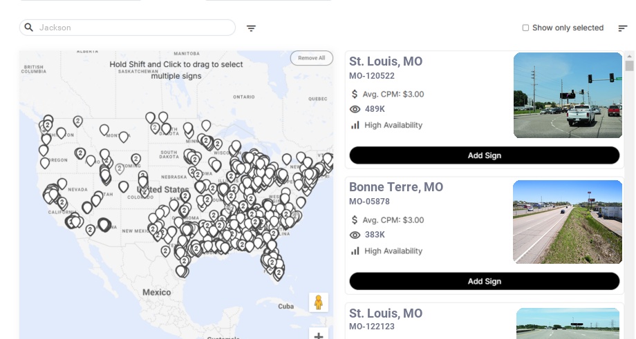Click the search magnifier icon

point(29,28)
